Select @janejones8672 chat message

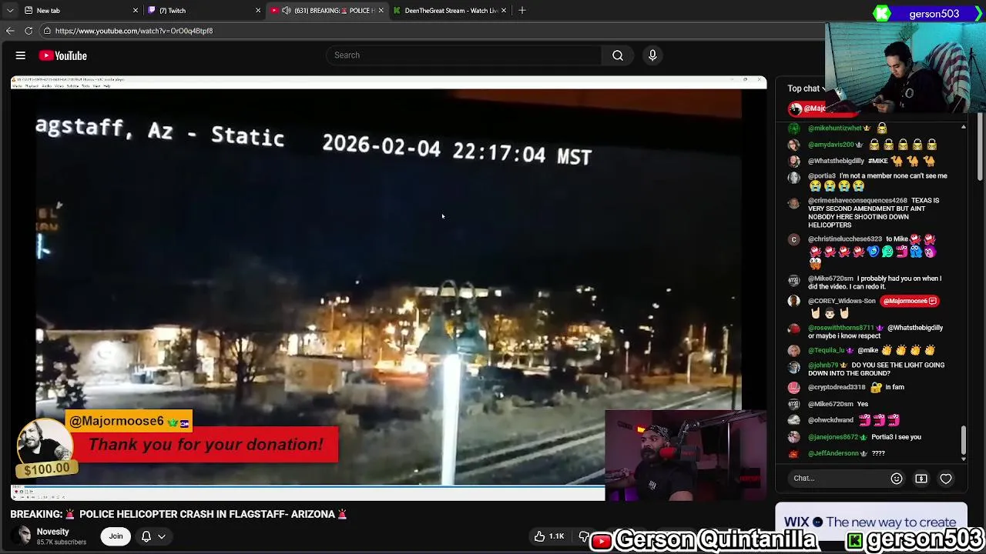click(872, 437)
